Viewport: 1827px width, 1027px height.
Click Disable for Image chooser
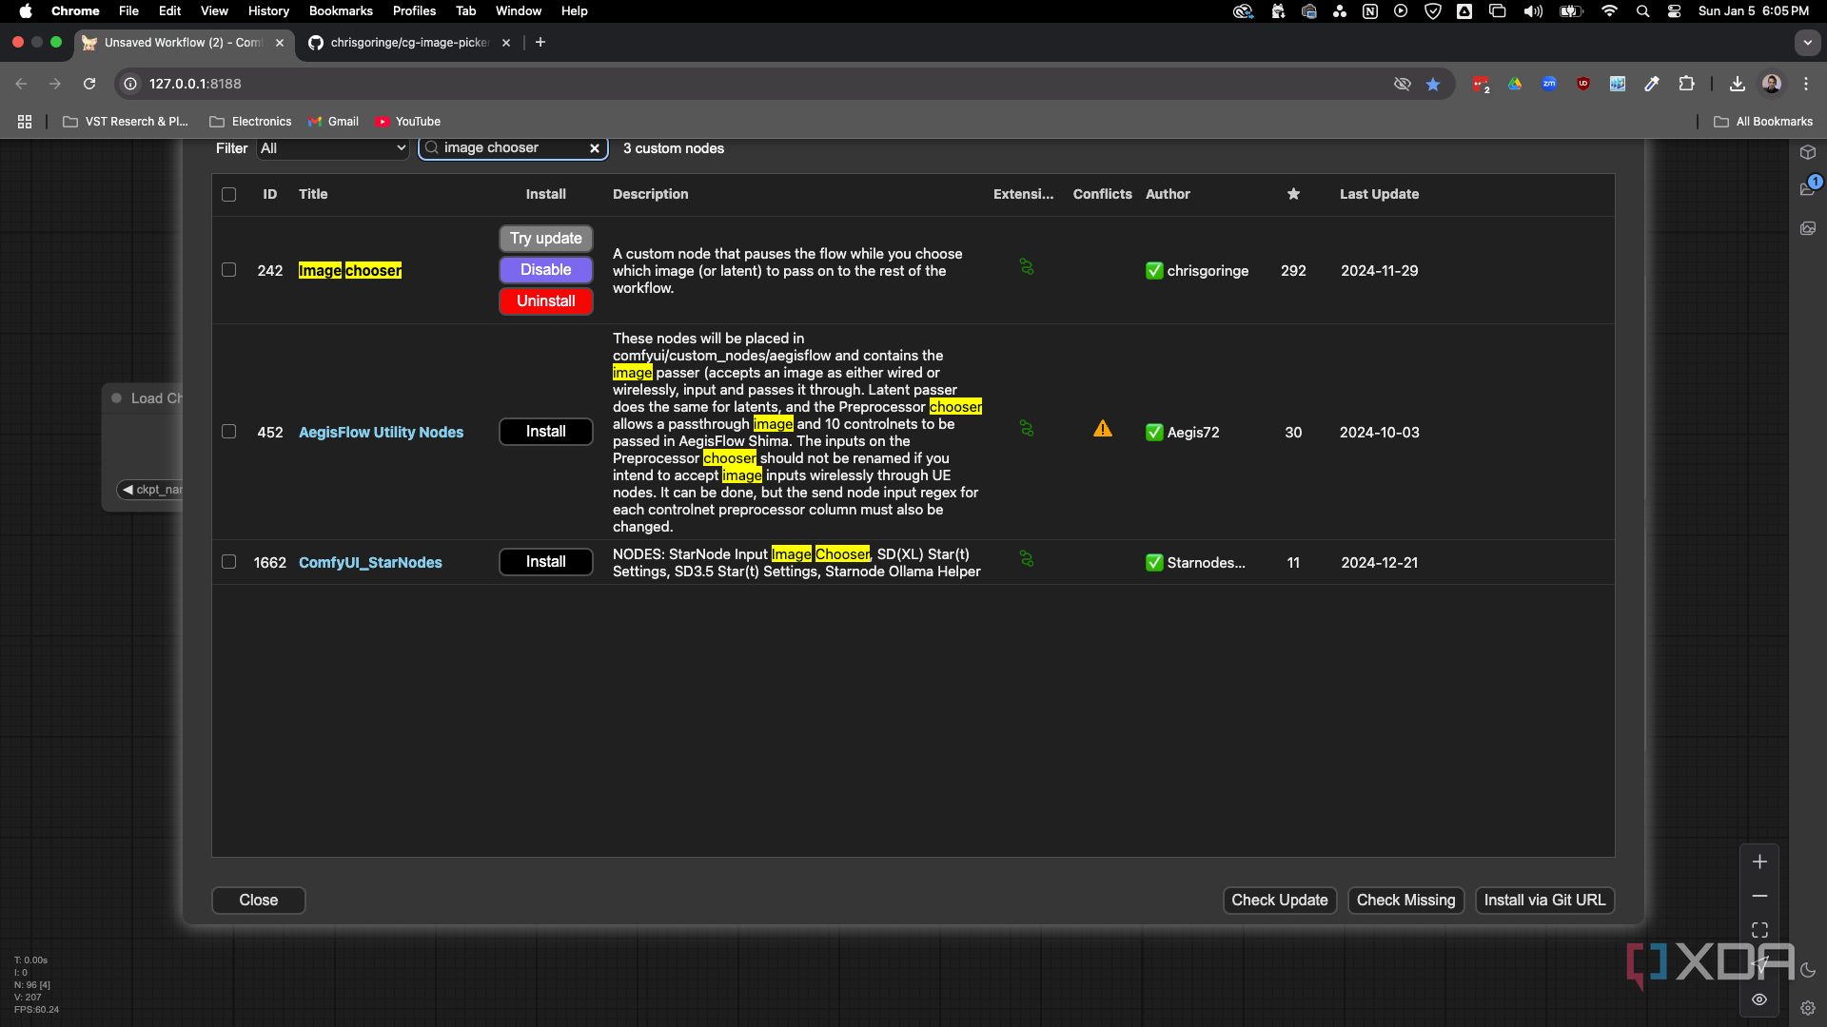(546, 270)
